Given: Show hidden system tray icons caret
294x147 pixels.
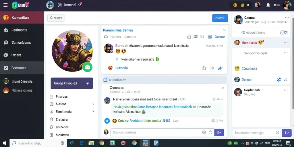Looking at the screenshot, I should click(x=243, y=143).
